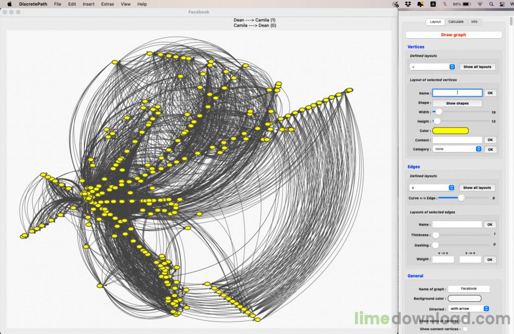
Task: Open Spotlight search magnifier
Action: pyautogui.click(x=491, y=4)
